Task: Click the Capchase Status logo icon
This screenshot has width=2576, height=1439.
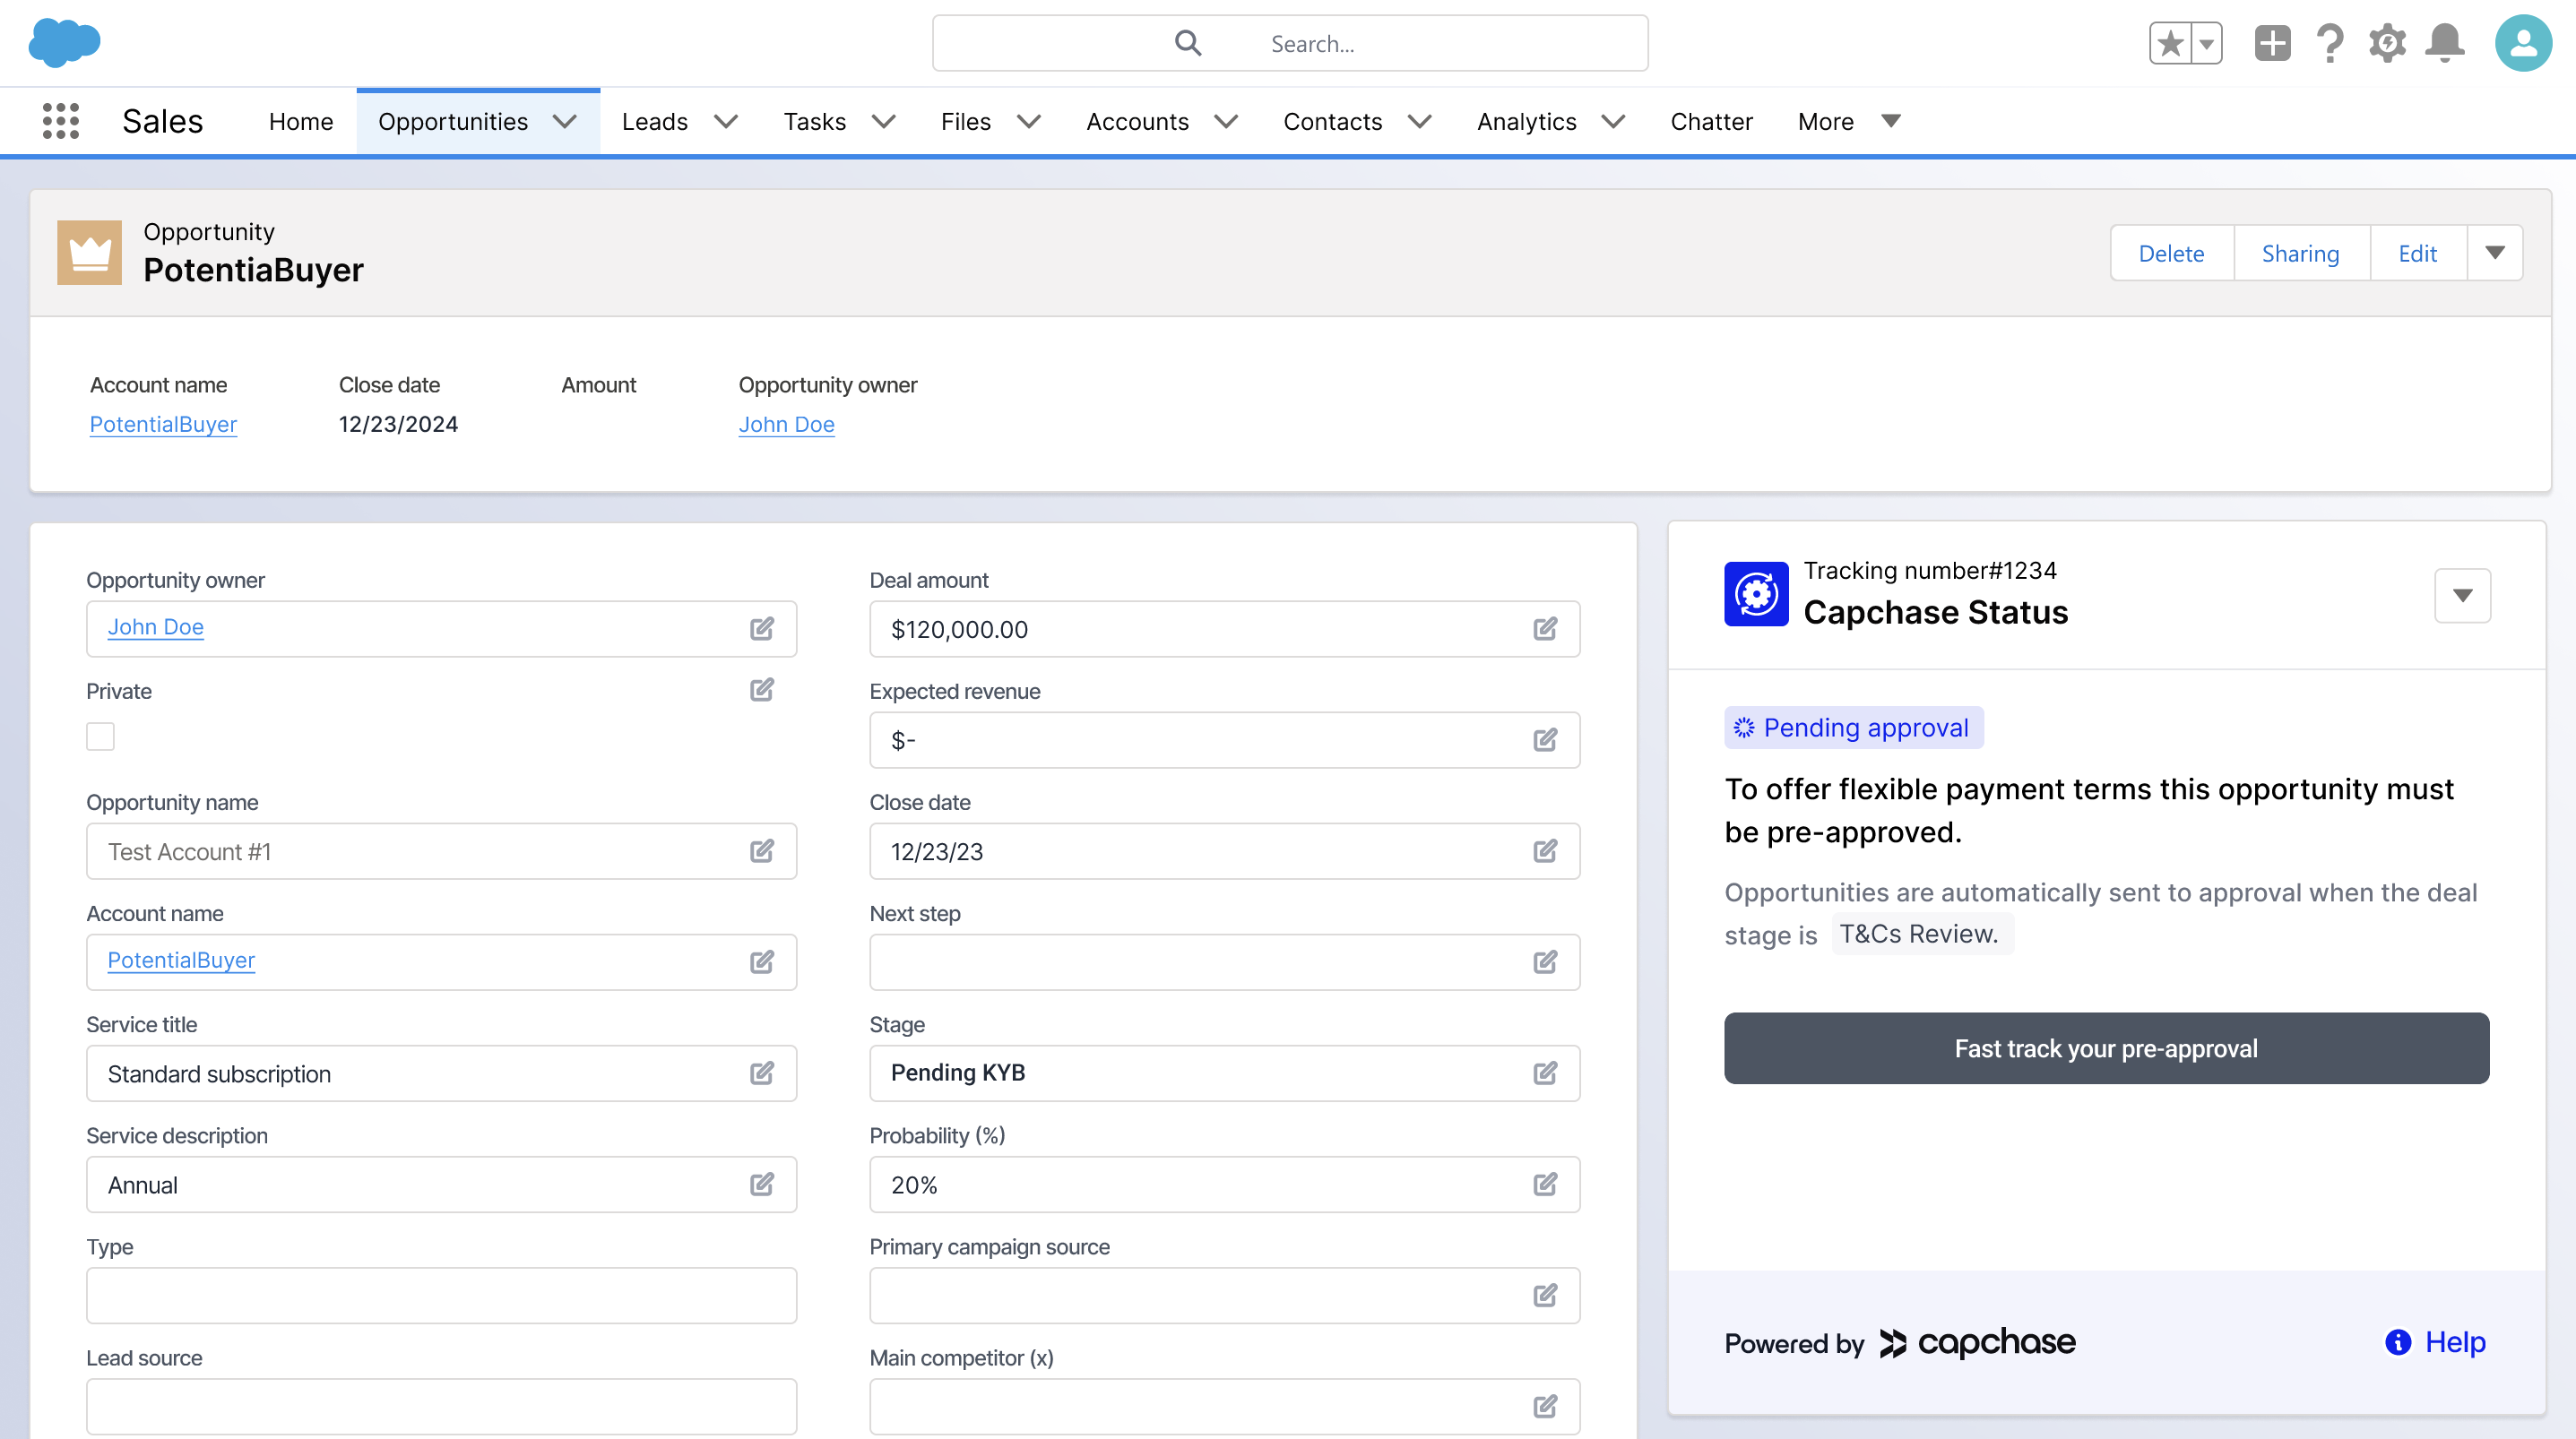Action: [1756, 594]
